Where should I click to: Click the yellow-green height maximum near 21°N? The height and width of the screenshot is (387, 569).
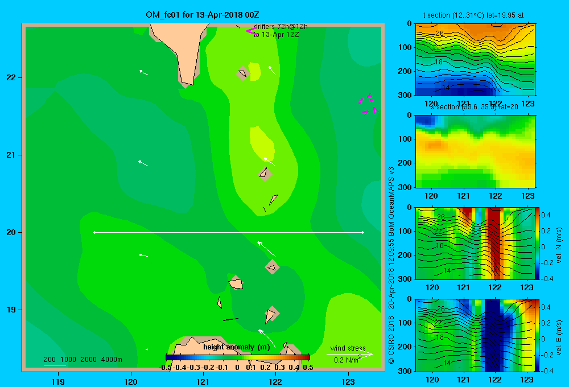click(262, 143)
